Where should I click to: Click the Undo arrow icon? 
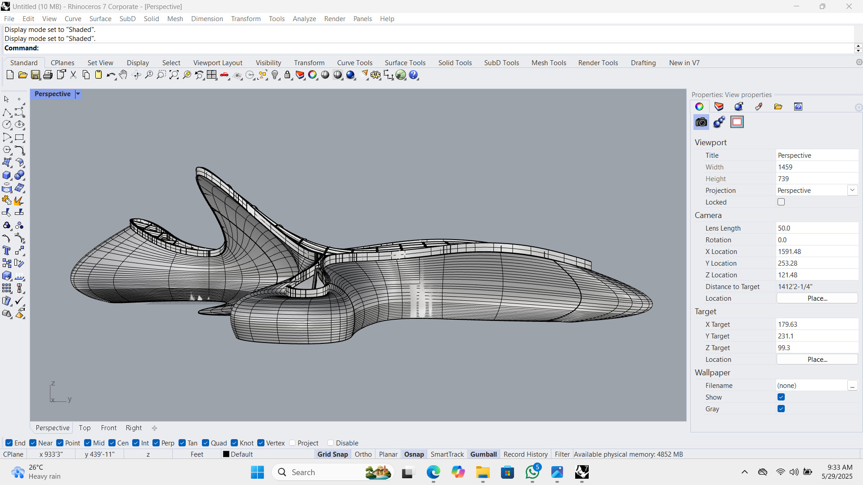point(111,75)
